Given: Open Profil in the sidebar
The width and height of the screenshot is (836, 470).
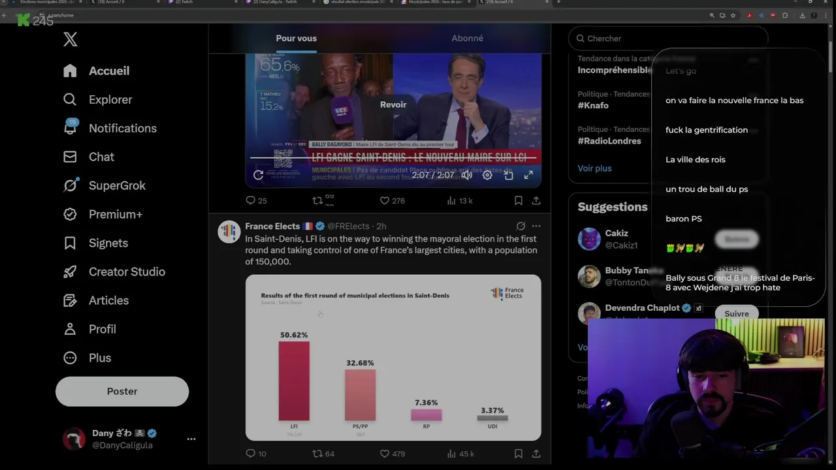Looking at the screenshot, I should pyautogui.click(x=89, y=329).
